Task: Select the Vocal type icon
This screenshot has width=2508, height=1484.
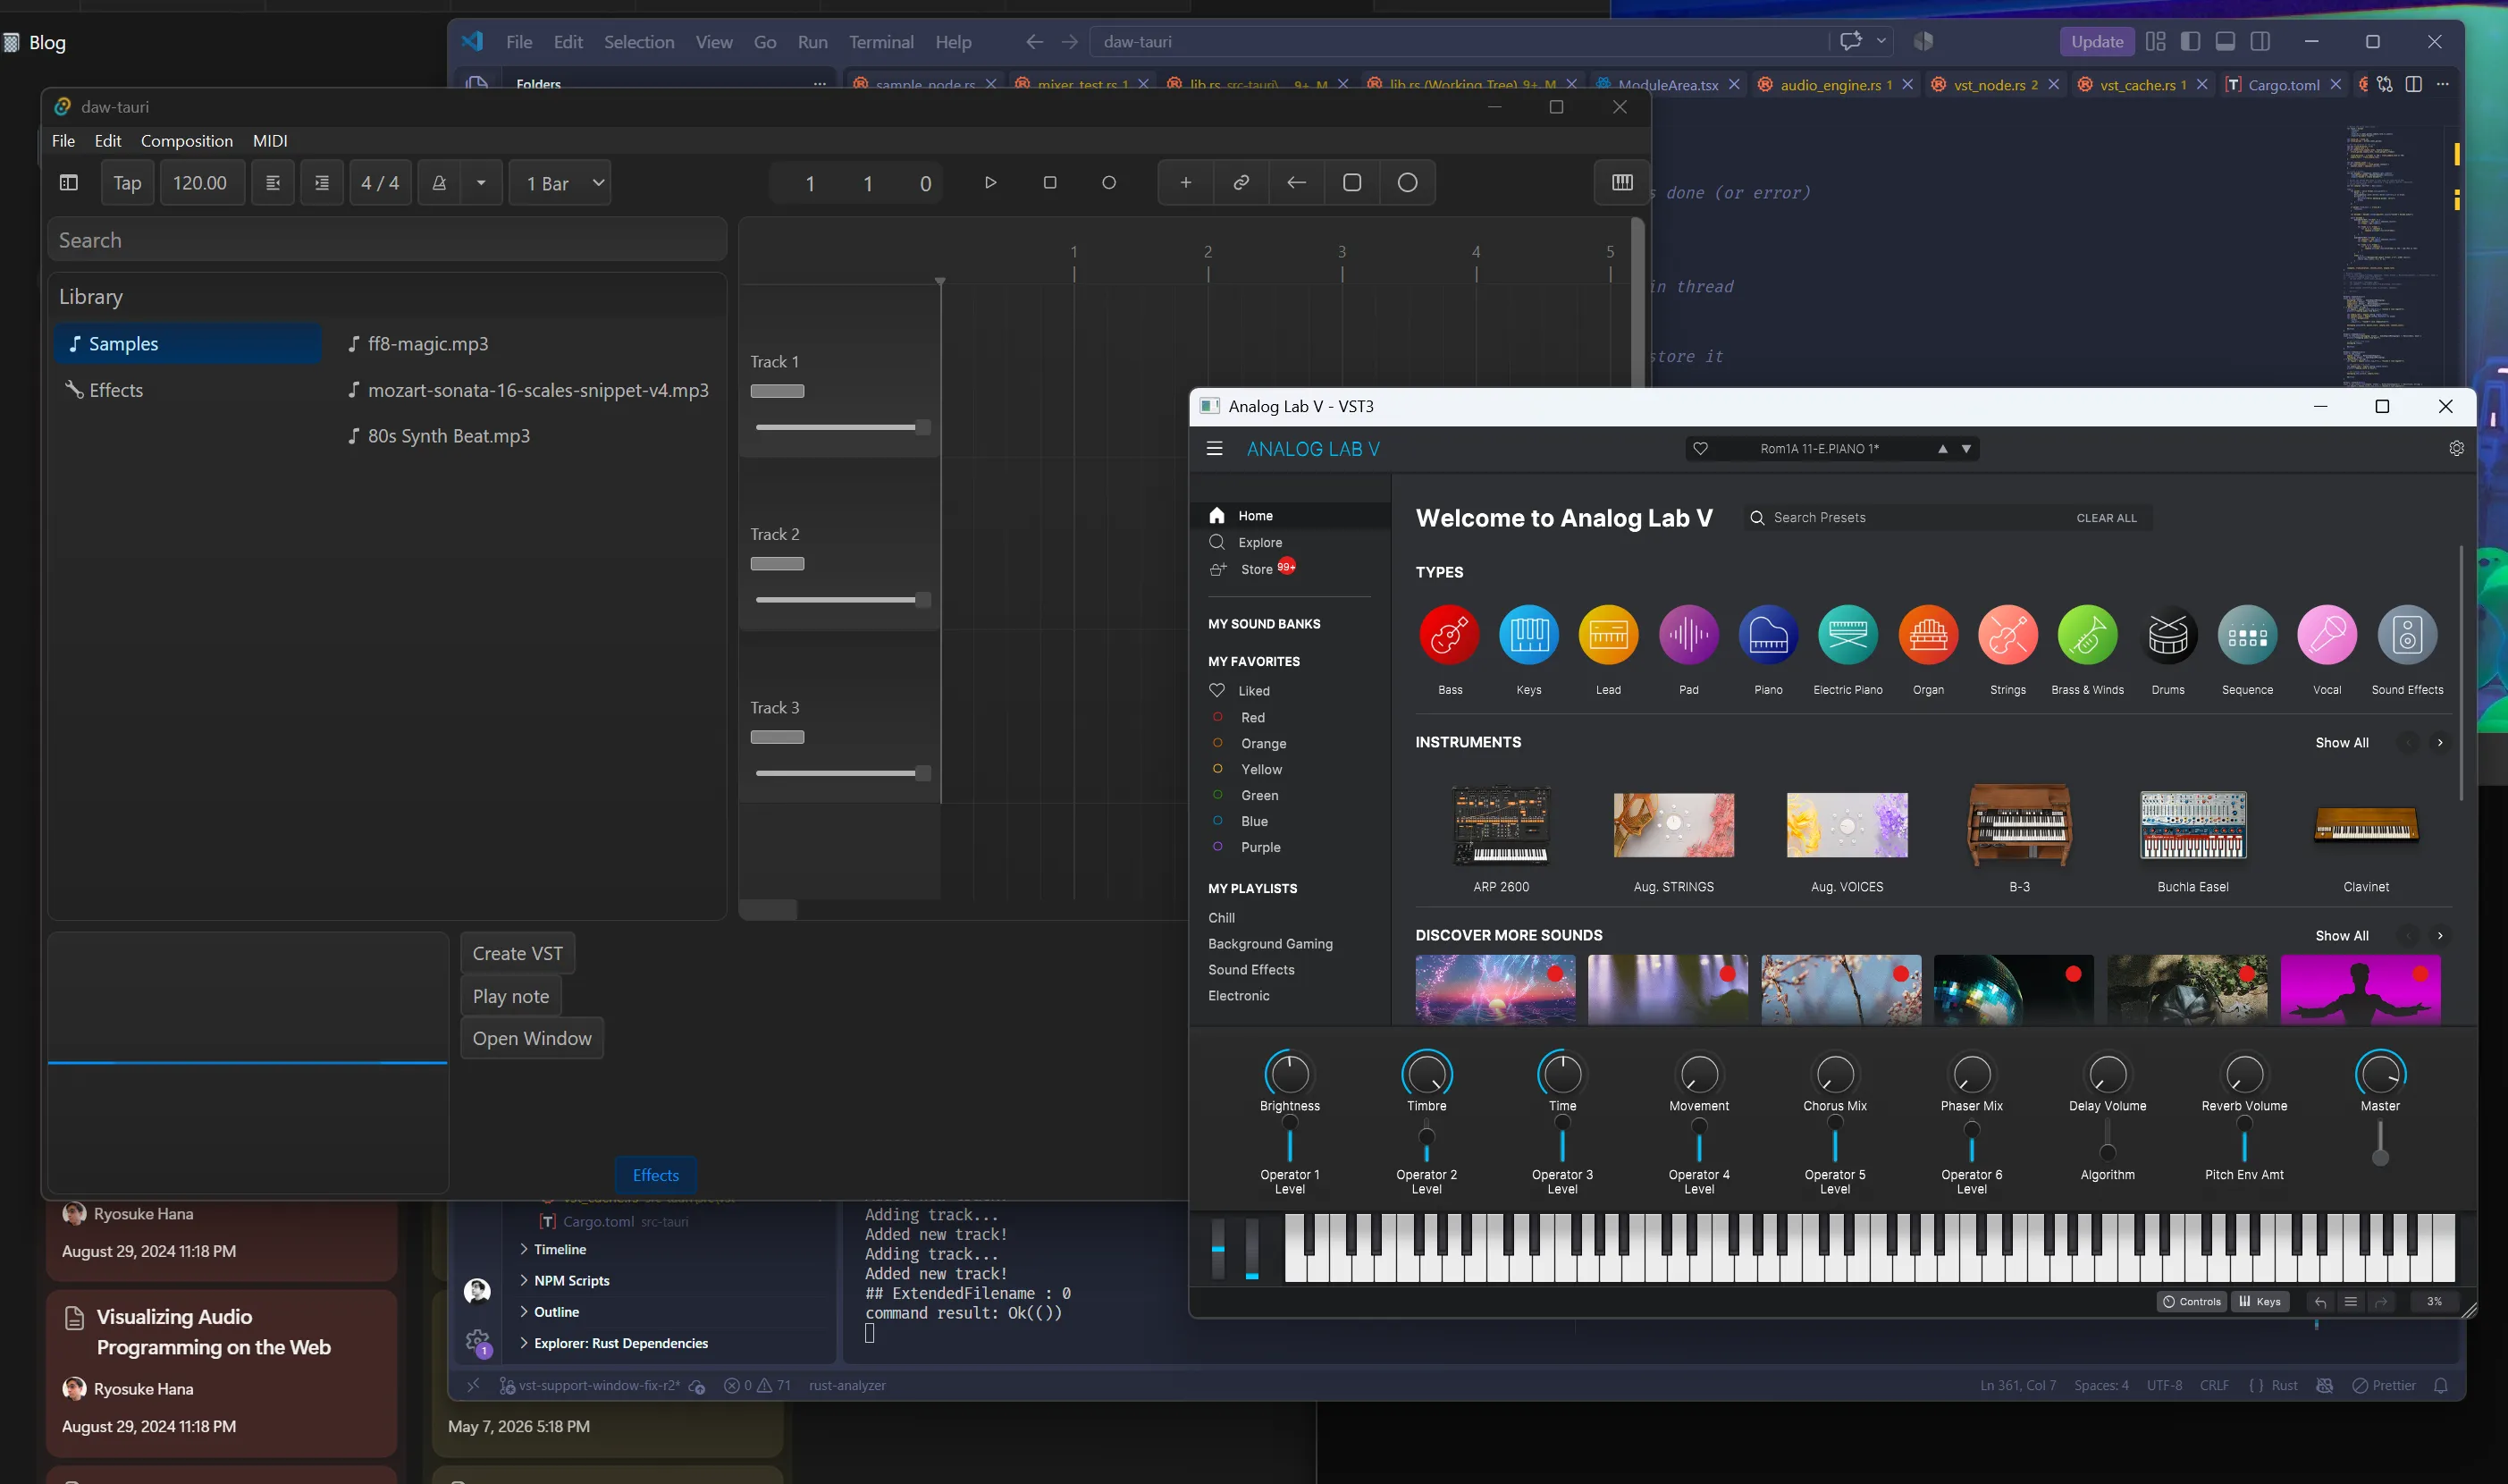Action: [2327, 635]
